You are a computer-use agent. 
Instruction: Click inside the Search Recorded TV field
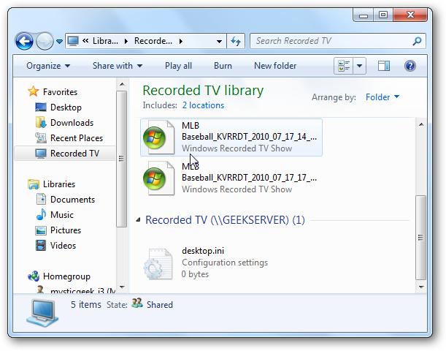point(332,41)
